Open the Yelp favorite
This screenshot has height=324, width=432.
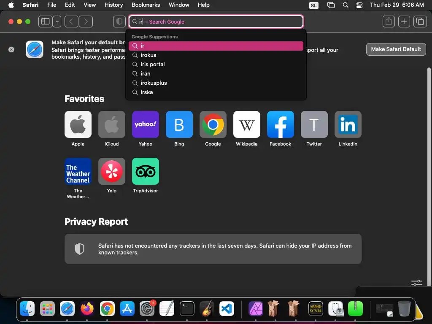click(111, 171)
